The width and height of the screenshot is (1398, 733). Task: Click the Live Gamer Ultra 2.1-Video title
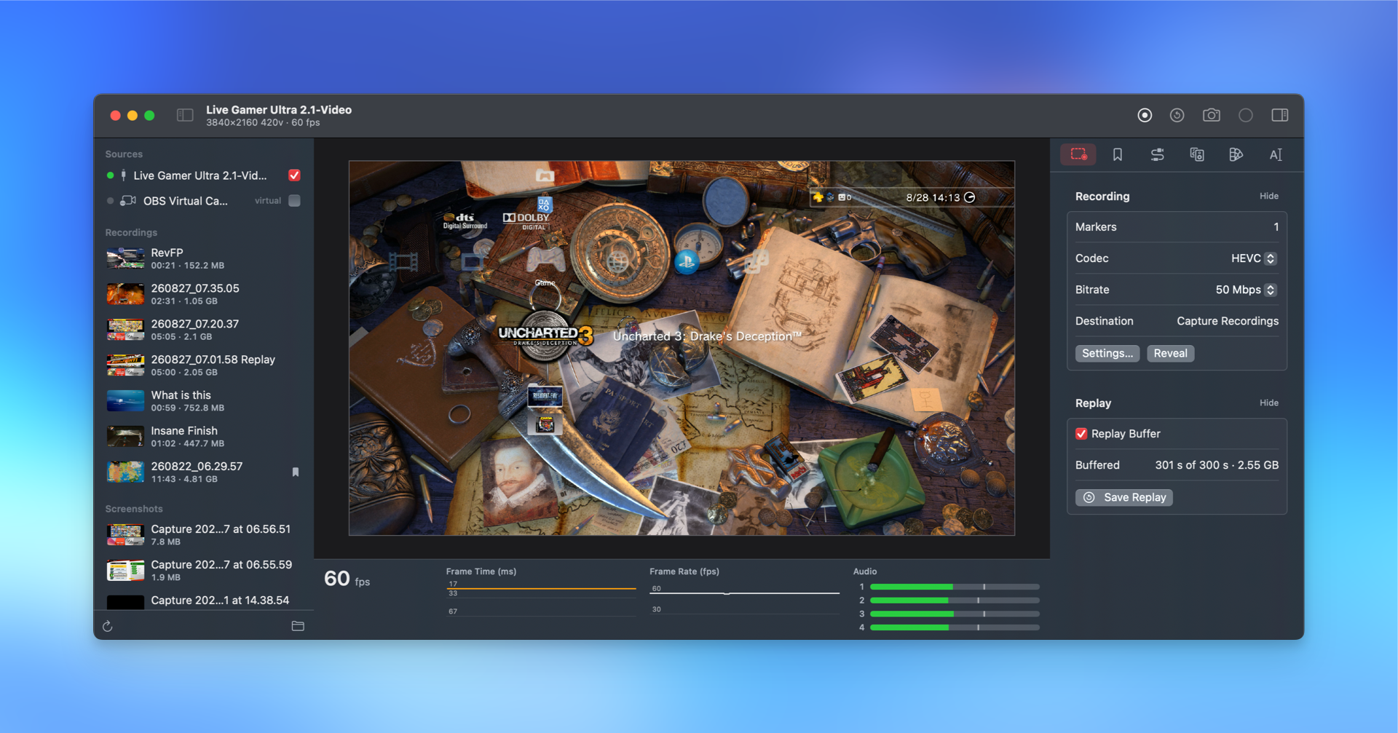[279, 110]
